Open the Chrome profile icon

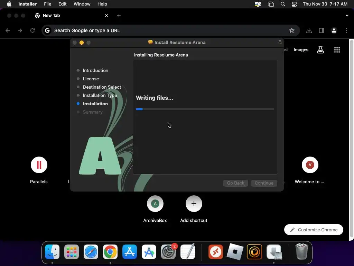334,30
